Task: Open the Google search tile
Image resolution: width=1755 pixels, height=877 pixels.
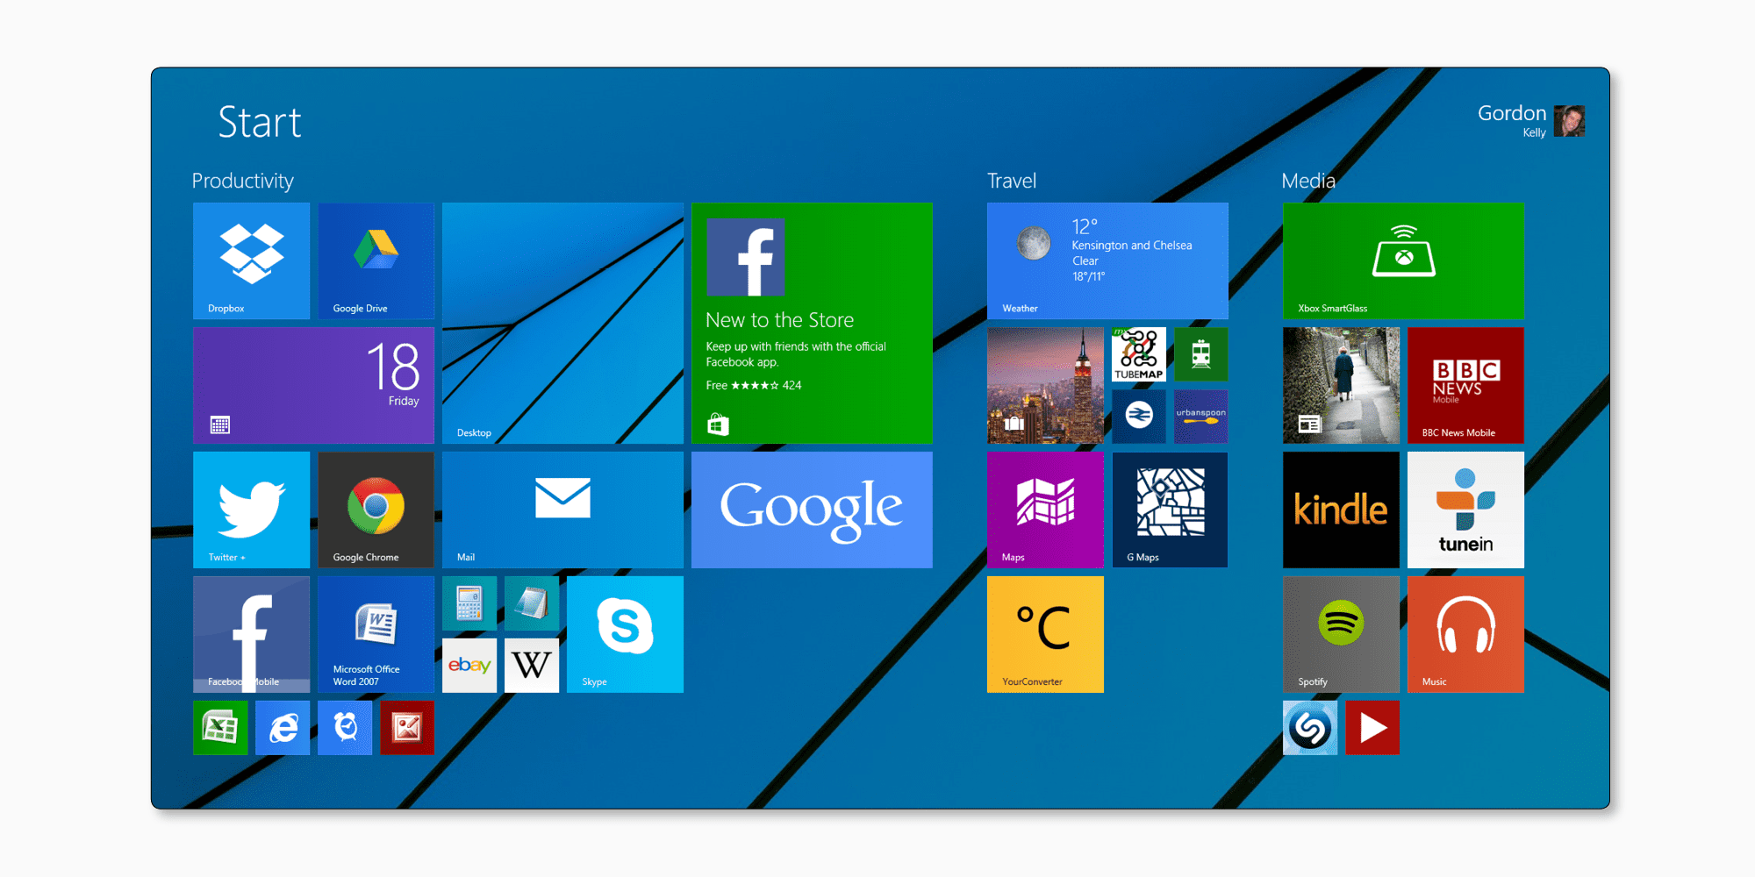Action: 812,510
